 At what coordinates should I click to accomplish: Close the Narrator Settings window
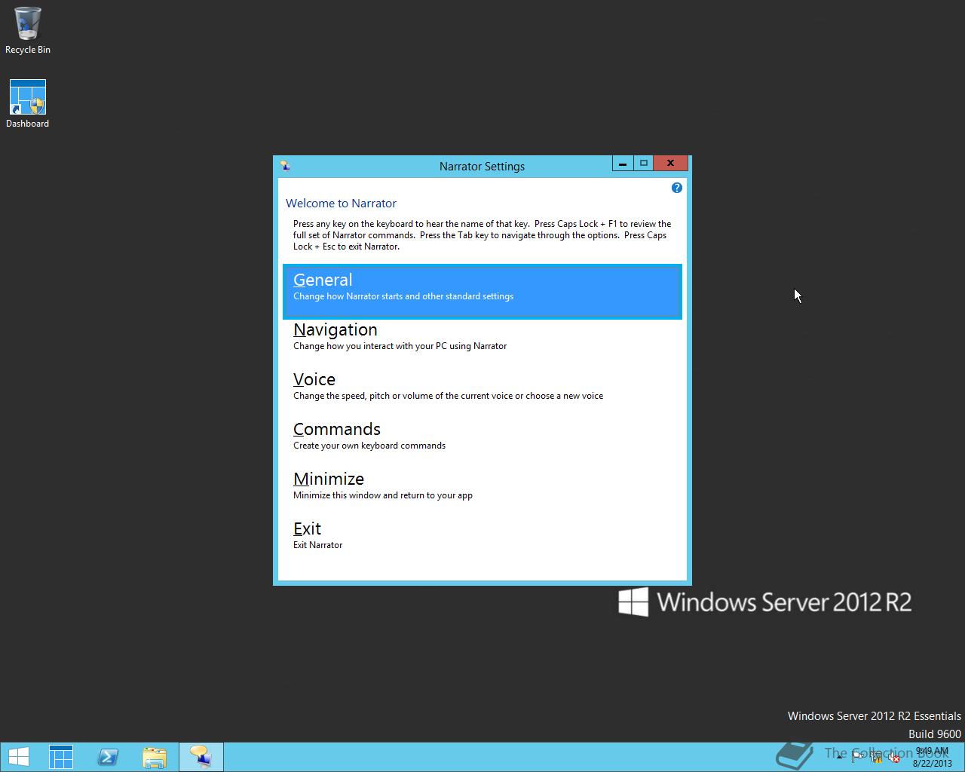click(670, 164)
